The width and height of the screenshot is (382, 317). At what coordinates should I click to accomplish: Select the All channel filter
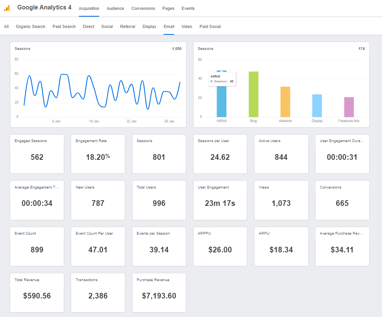[x=6, y=26]
